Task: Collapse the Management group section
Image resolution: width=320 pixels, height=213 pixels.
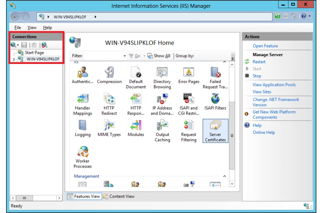Action: 224,176
